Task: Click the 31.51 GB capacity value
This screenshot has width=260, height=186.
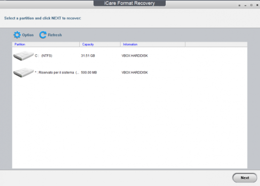Action: point(88,56)
